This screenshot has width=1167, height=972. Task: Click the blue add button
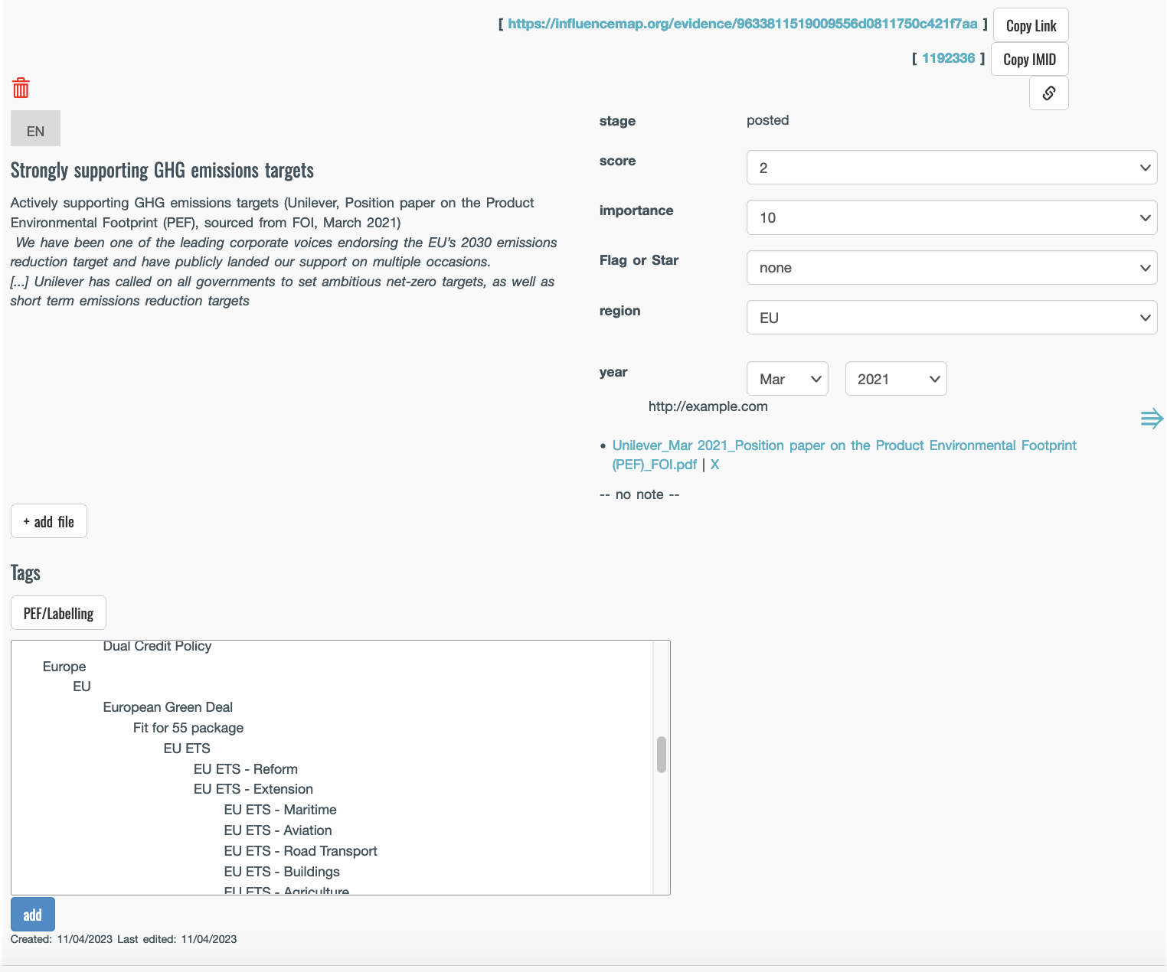[x=33, y=915]
